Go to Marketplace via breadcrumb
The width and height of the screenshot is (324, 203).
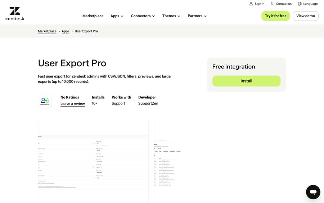[47, 31]
